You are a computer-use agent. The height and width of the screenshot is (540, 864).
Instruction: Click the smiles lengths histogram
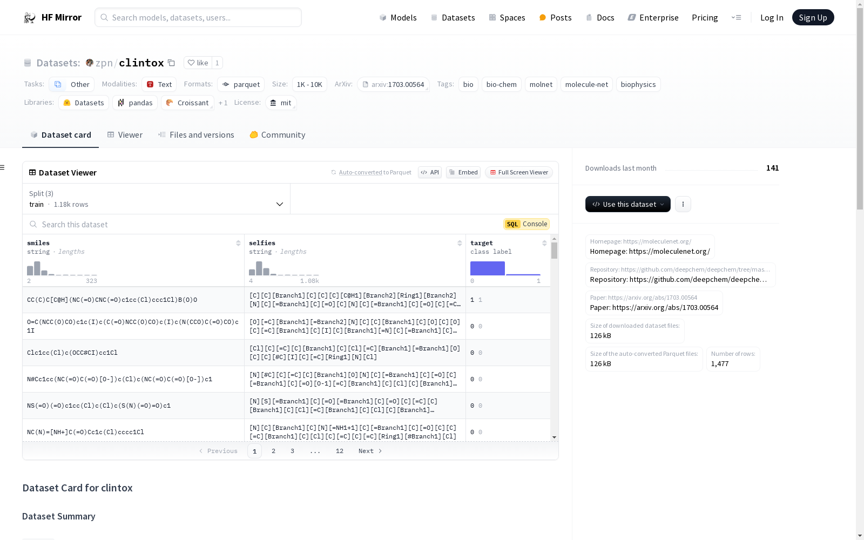pos(62,268)
